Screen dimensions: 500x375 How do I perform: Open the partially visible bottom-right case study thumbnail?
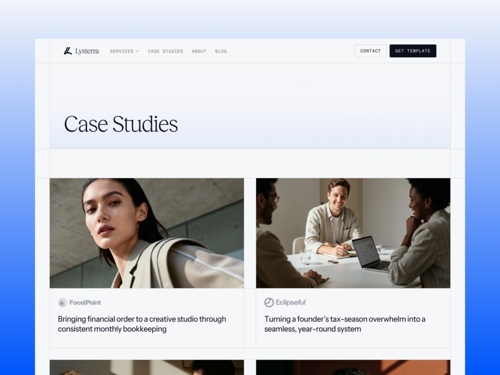[x=353, y=368]
